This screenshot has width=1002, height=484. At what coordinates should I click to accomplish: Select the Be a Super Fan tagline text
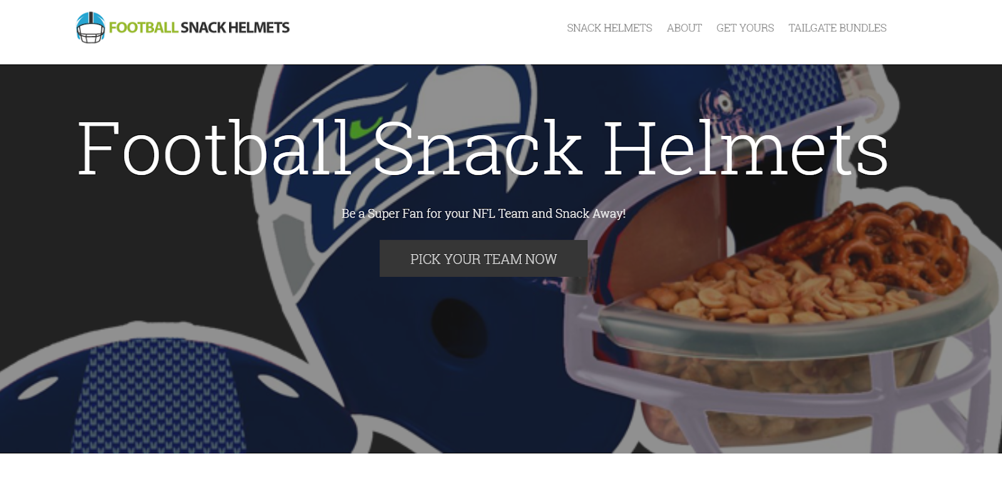(x=483, y=213)
